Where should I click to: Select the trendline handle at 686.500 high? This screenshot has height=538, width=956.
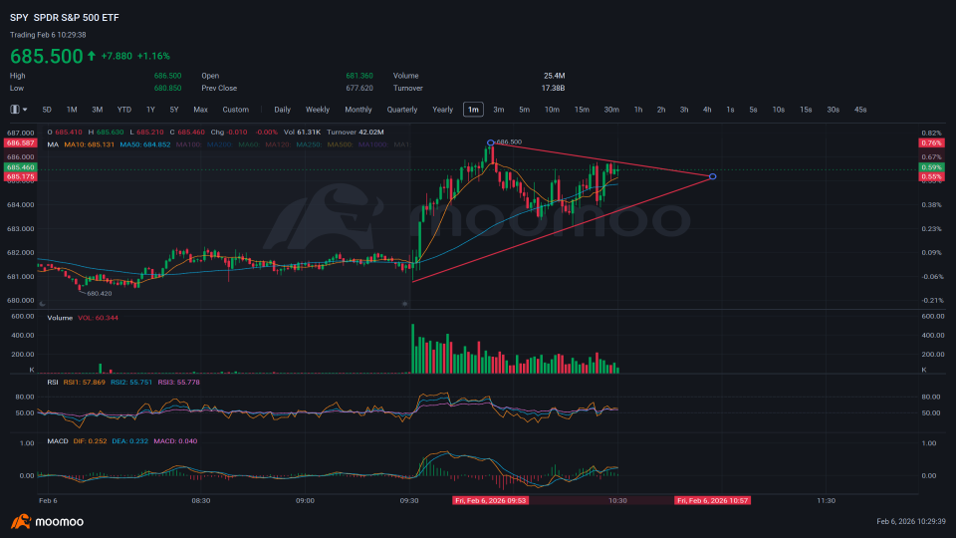point(491,142)
